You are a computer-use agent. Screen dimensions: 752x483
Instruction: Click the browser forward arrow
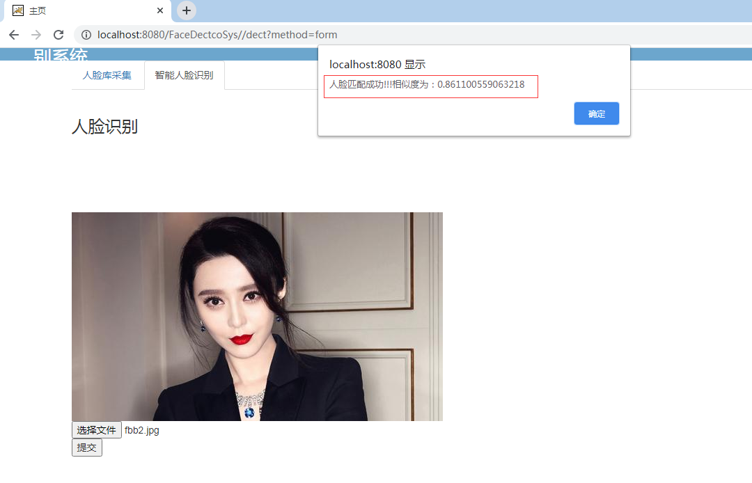(x=36, y=35)
